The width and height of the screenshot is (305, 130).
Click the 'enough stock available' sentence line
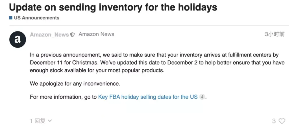(x=97, y=70)
